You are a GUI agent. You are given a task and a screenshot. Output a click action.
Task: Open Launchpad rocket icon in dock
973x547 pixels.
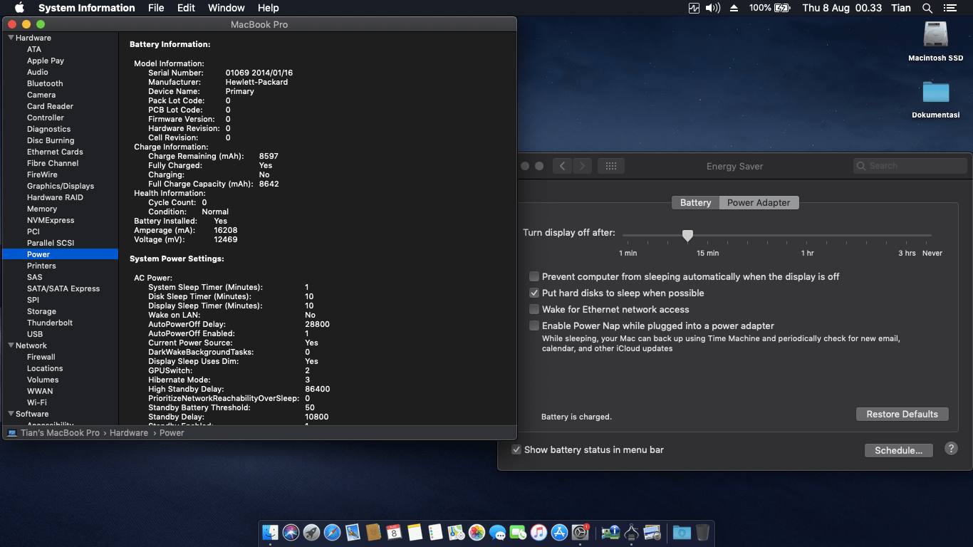311,532
